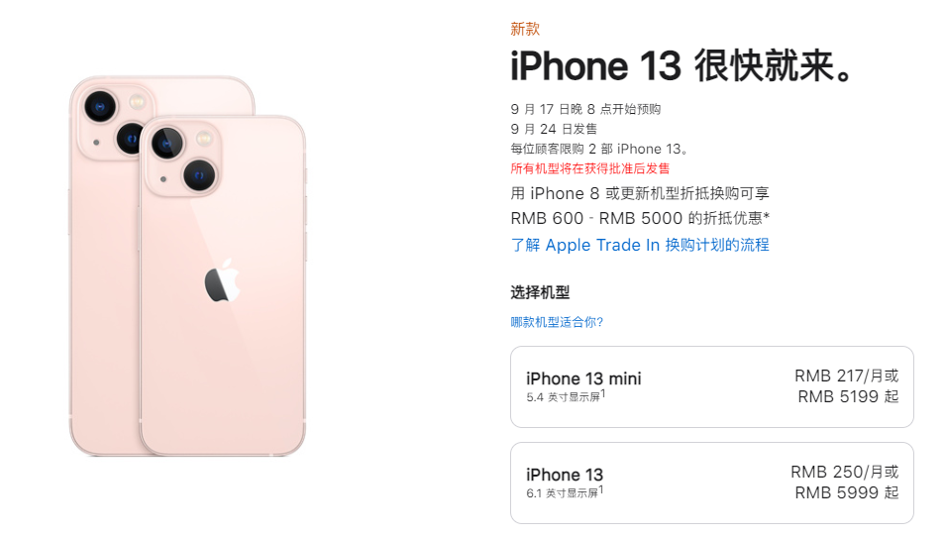The image size is (944, 538).
Task: Select the iPhone 13 6.1-inch model option
Action: tap(711, 484)
